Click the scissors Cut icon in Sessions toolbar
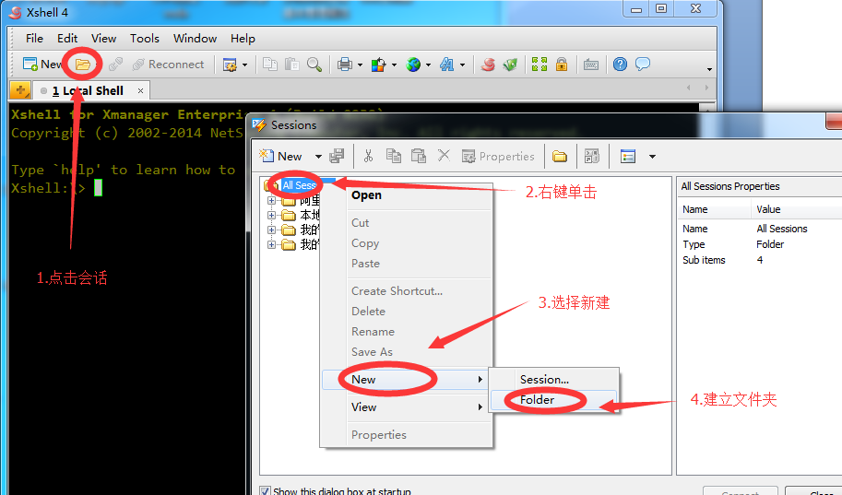 pyautogui.click(x=368, y=156)
